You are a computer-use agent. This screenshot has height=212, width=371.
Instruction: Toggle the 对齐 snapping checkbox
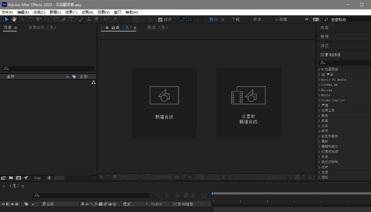(x=160, y=20)
